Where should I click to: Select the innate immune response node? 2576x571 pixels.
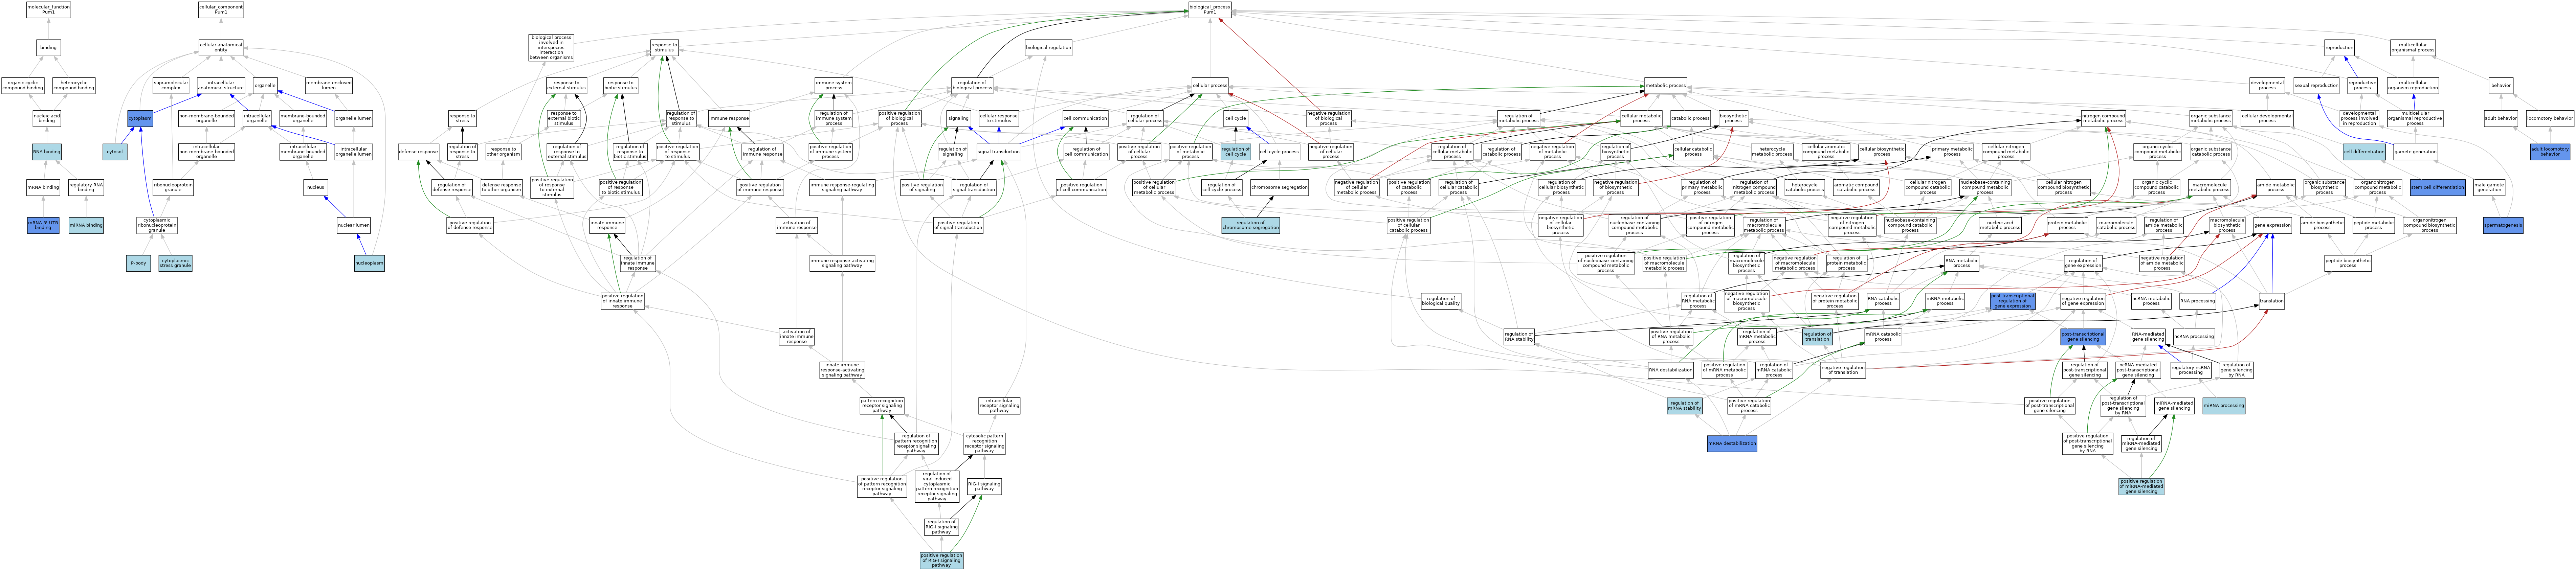607,226
